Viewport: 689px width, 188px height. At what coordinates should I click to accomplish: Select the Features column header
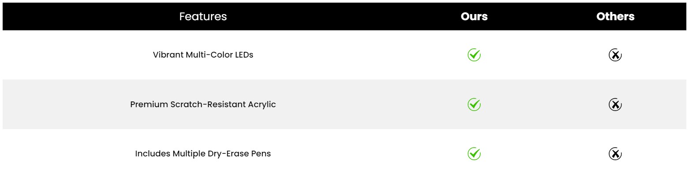tap(203, 17)
